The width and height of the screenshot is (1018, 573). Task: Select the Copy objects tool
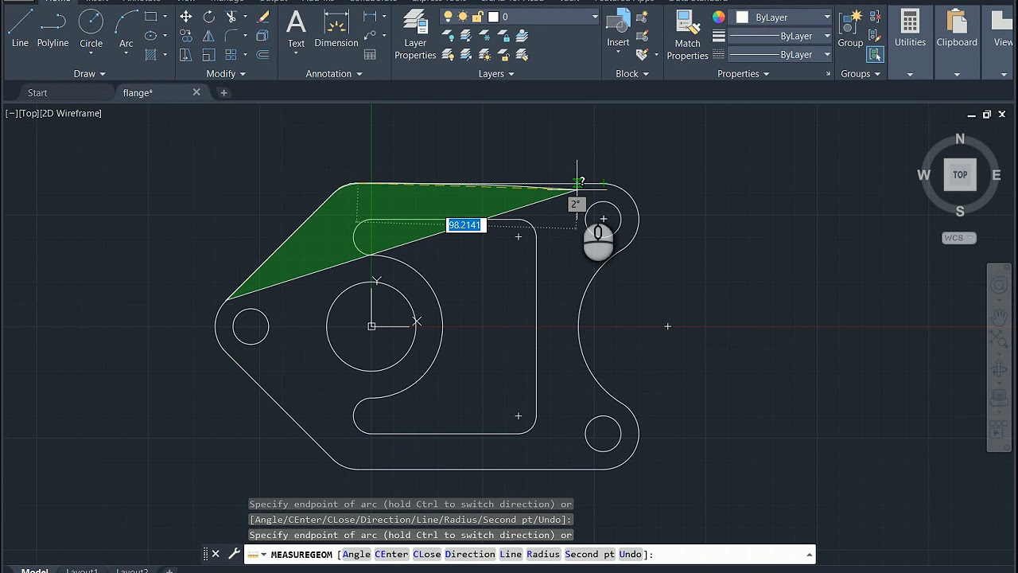coord(185,36)
